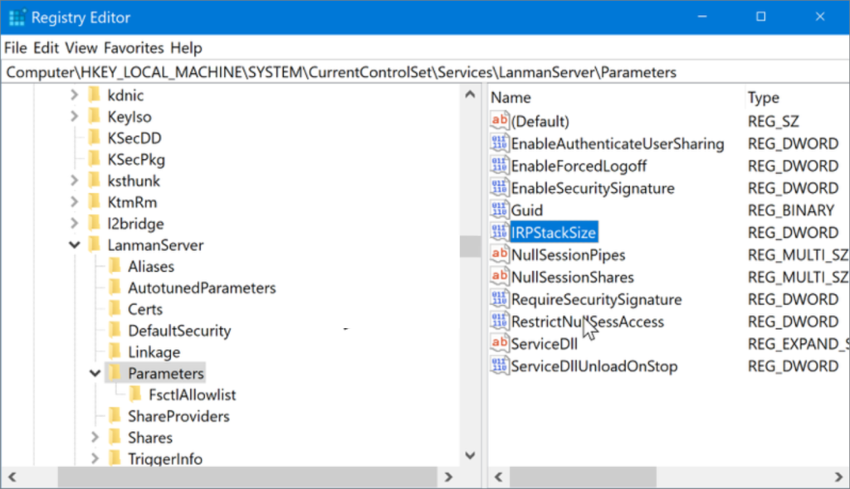Open the View menu

tap(81, 47)
